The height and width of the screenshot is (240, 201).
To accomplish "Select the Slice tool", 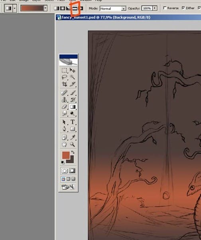I will tap(72, 84).
